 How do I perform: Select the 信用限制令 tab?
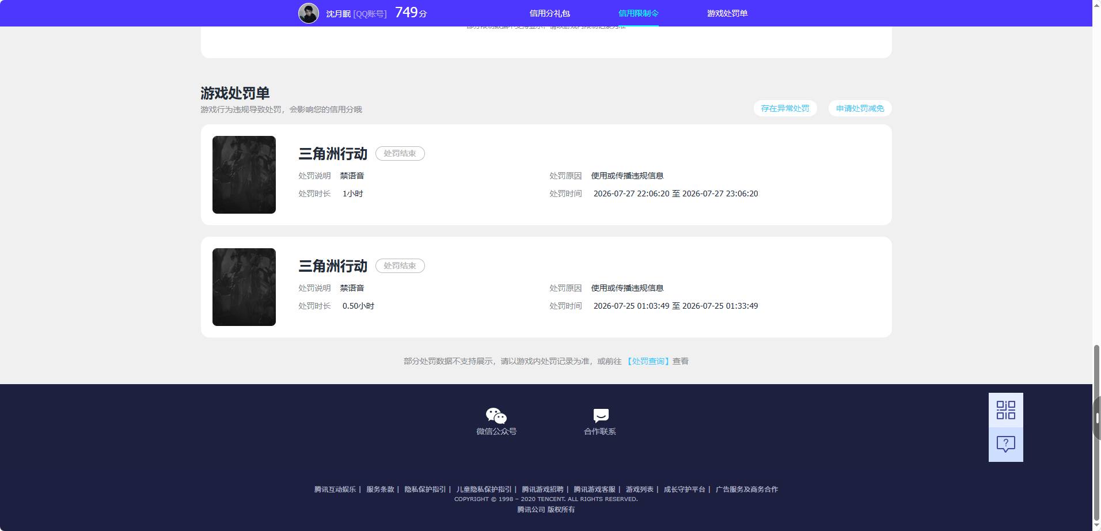(638, 13)
